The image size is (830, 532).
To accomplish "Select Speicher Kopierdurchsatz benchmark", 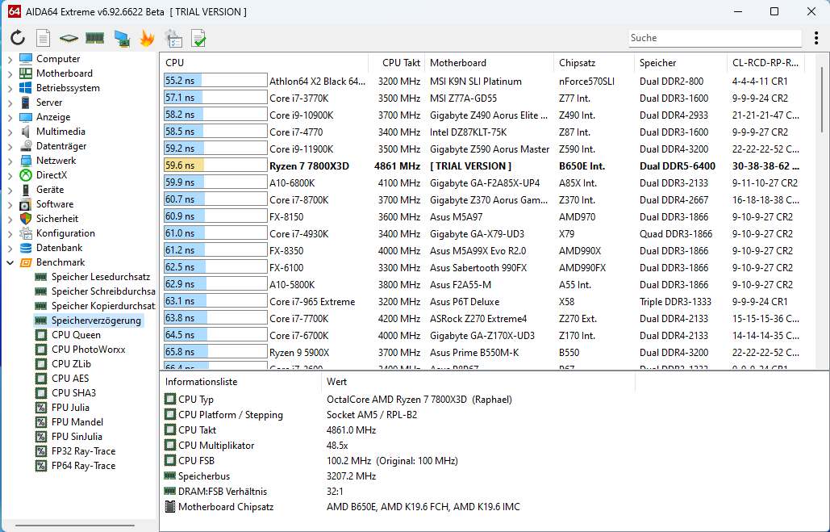I will (103, 306).
